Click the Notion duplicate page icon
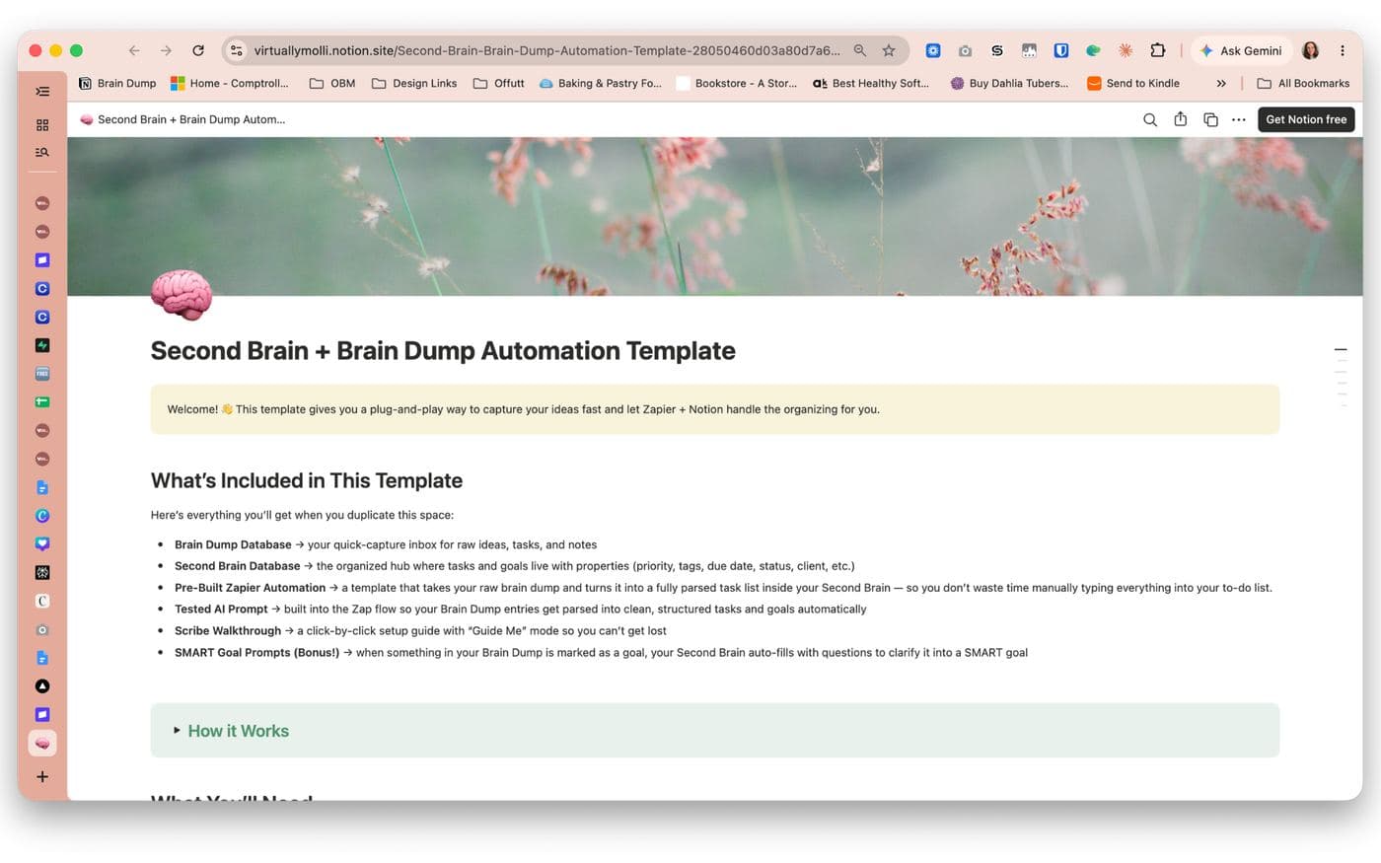1381x863 pixels. pyautogui.click(x=1210, y=119)
